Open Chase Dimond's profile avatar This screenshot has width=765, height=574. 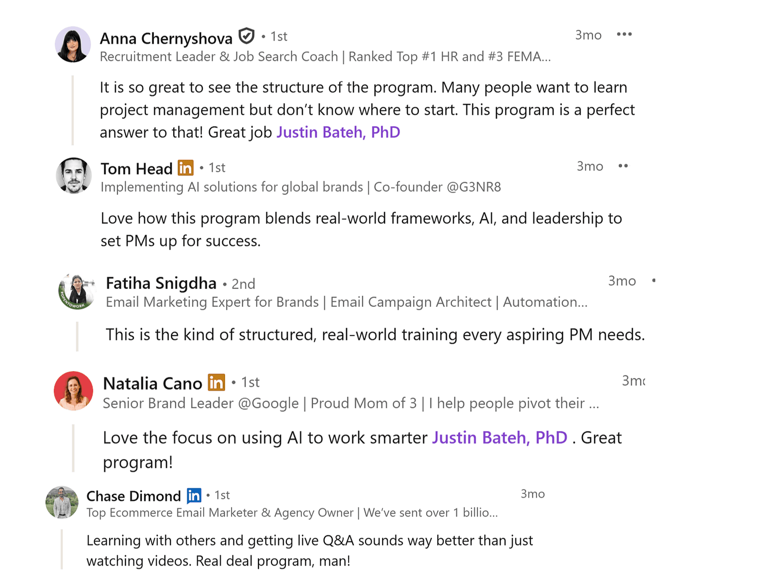[62, 502]
